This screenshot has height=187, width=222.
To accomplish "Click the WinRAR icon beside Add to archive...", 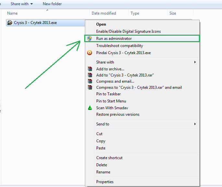I will [90, 69].
